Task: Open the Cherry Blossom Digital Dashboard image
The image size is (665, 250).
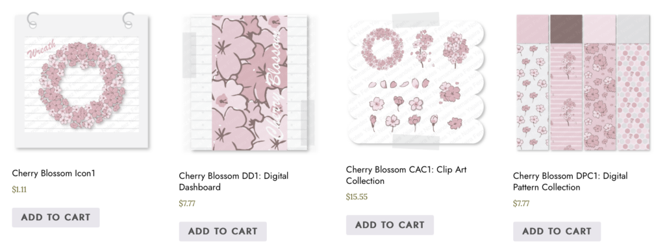Action: tap(249, 82)
